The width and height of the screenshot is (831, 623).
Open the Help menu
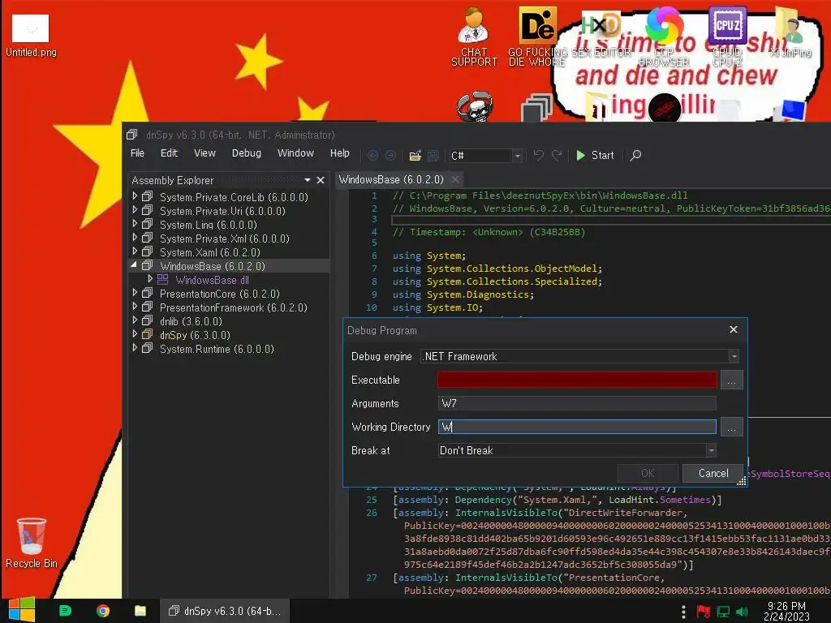tap(340, 153)
